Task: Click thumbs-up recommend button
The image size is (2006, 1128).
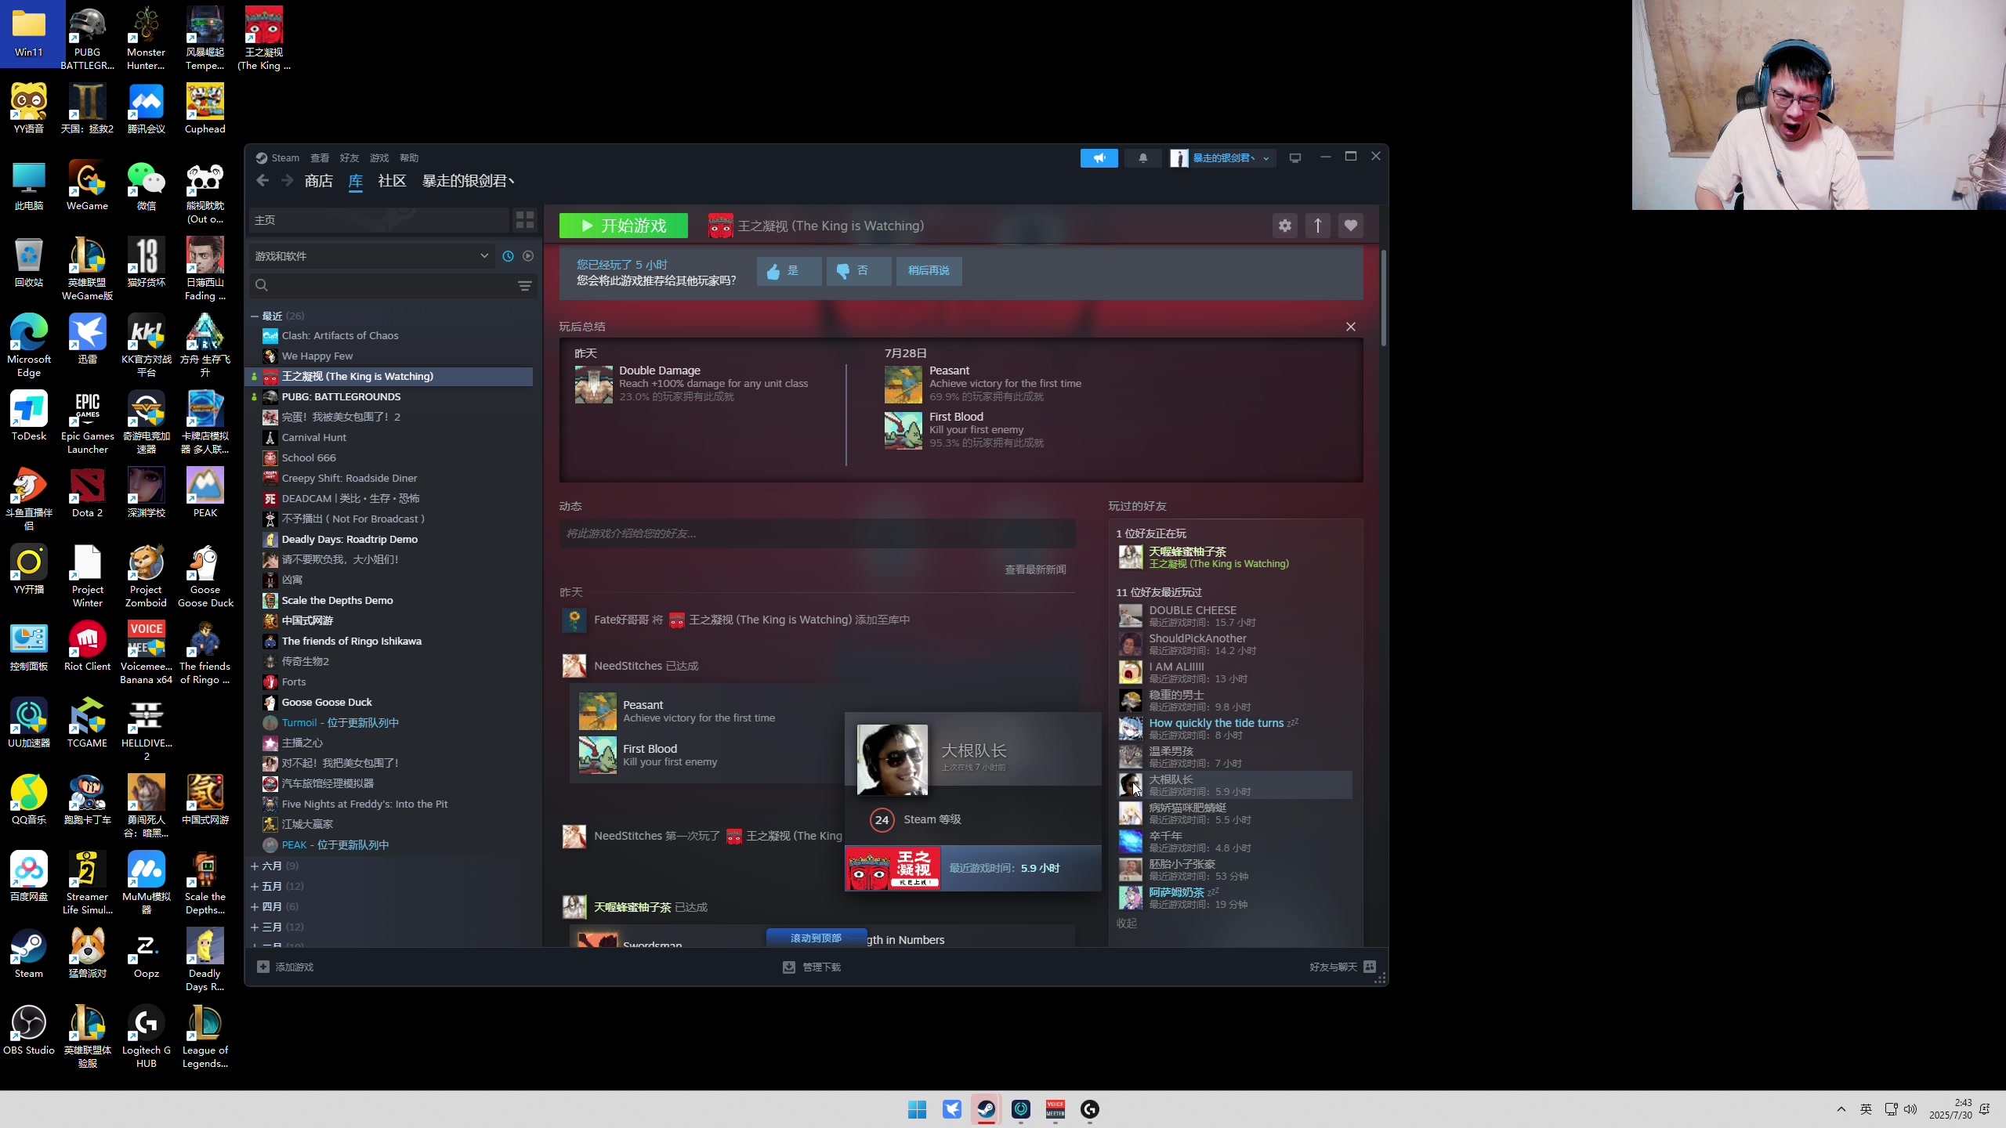Action: [789, 271]
